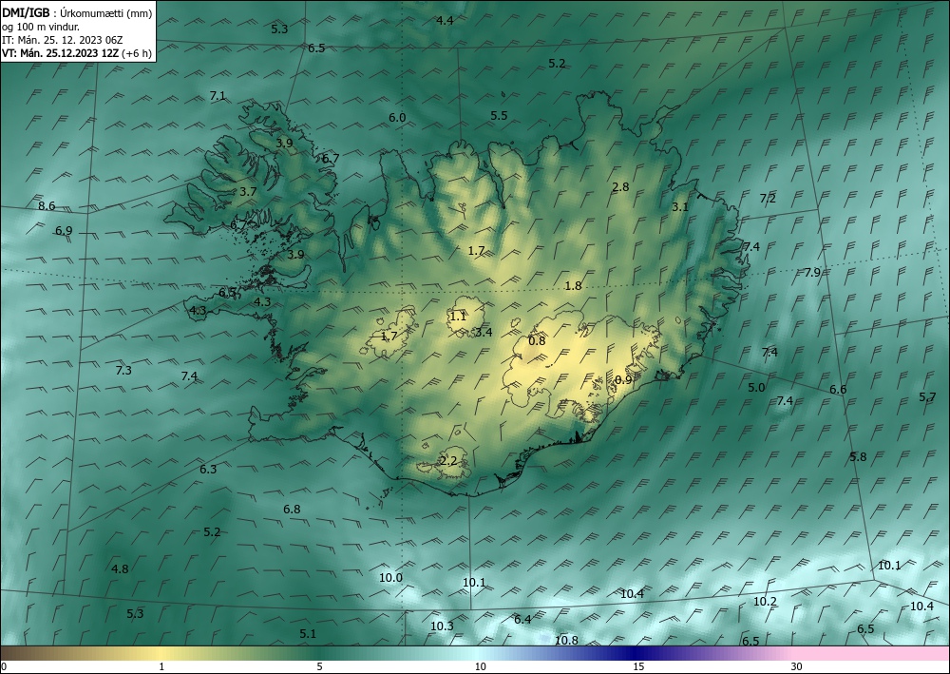The height and width of the screenshot is (674, 950).
Task: Select the 6.0 value on the map
Action: 397,118
